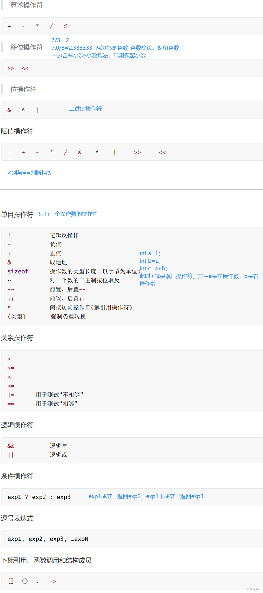The width and height of the screenshot is (263, 593).
Task: Click the blue note 只有一个操作数的操作符
Action: tap(68, 214)
